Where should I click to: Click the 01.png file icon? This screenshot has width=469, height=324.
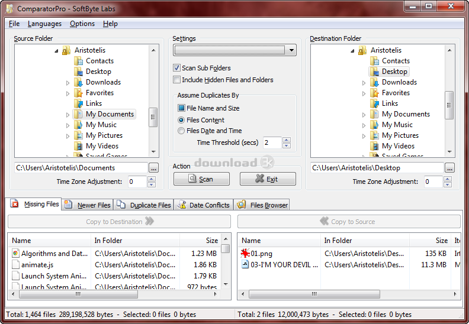[245, 253]
